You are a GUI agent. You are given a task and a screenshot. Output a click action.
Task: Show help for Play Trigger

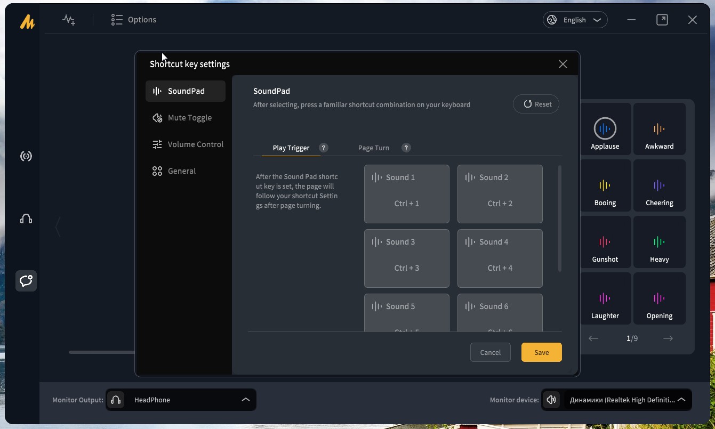point(323,148)
